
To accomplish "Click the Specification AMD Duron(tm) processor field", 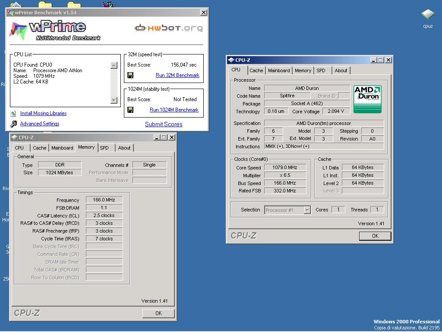I will 324,123.
